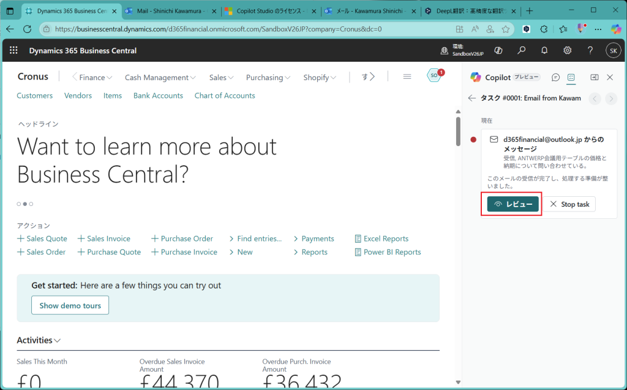Open the Customers link

(35, 95)
